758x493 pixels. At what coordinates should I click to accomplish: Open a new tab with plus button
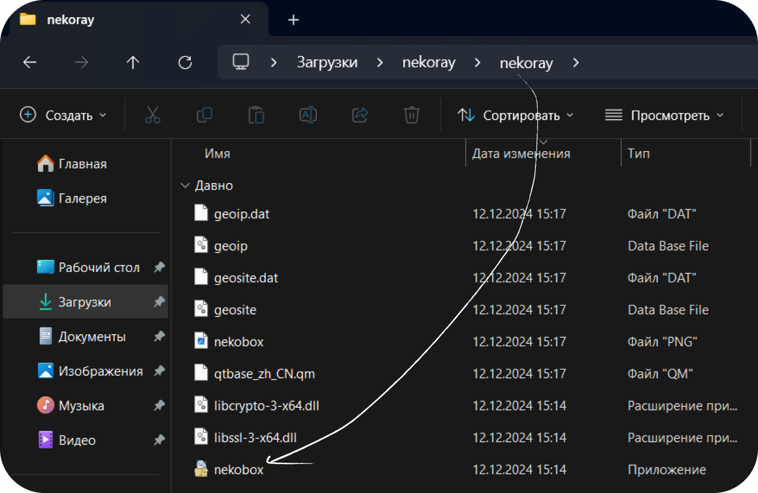point(293,20)
